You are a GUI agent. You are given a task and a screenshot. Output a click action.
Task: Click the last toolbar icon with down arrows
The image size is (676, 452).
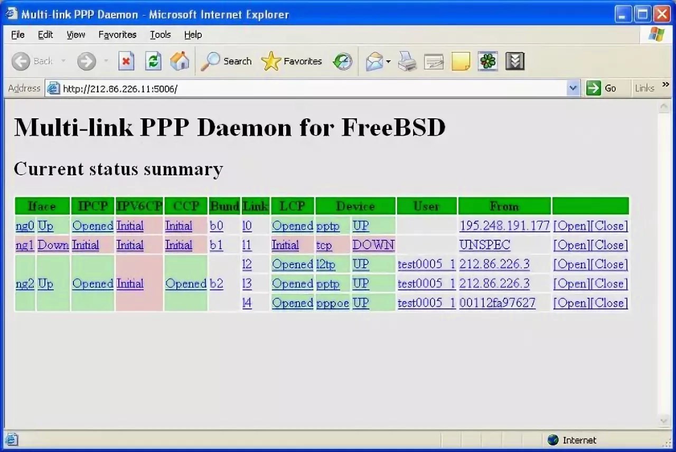tap(514, 61)
